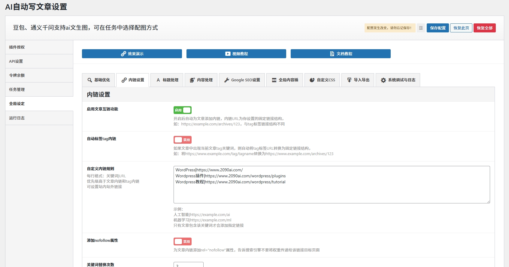Click the magnifier icon on 基础优化 tab
The width and height of the screenshot is (509, 267).
[x=90, y=80]
